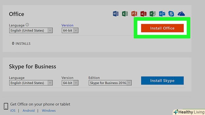This screenshot has height=115, width=205.
Task: Click the 'Office' heading text
Action: coord(16,14)
